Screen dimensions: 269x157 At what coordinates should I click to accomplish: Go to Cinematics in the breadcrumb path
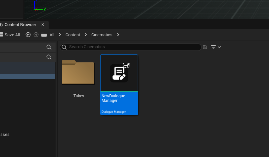coord(102,35)
